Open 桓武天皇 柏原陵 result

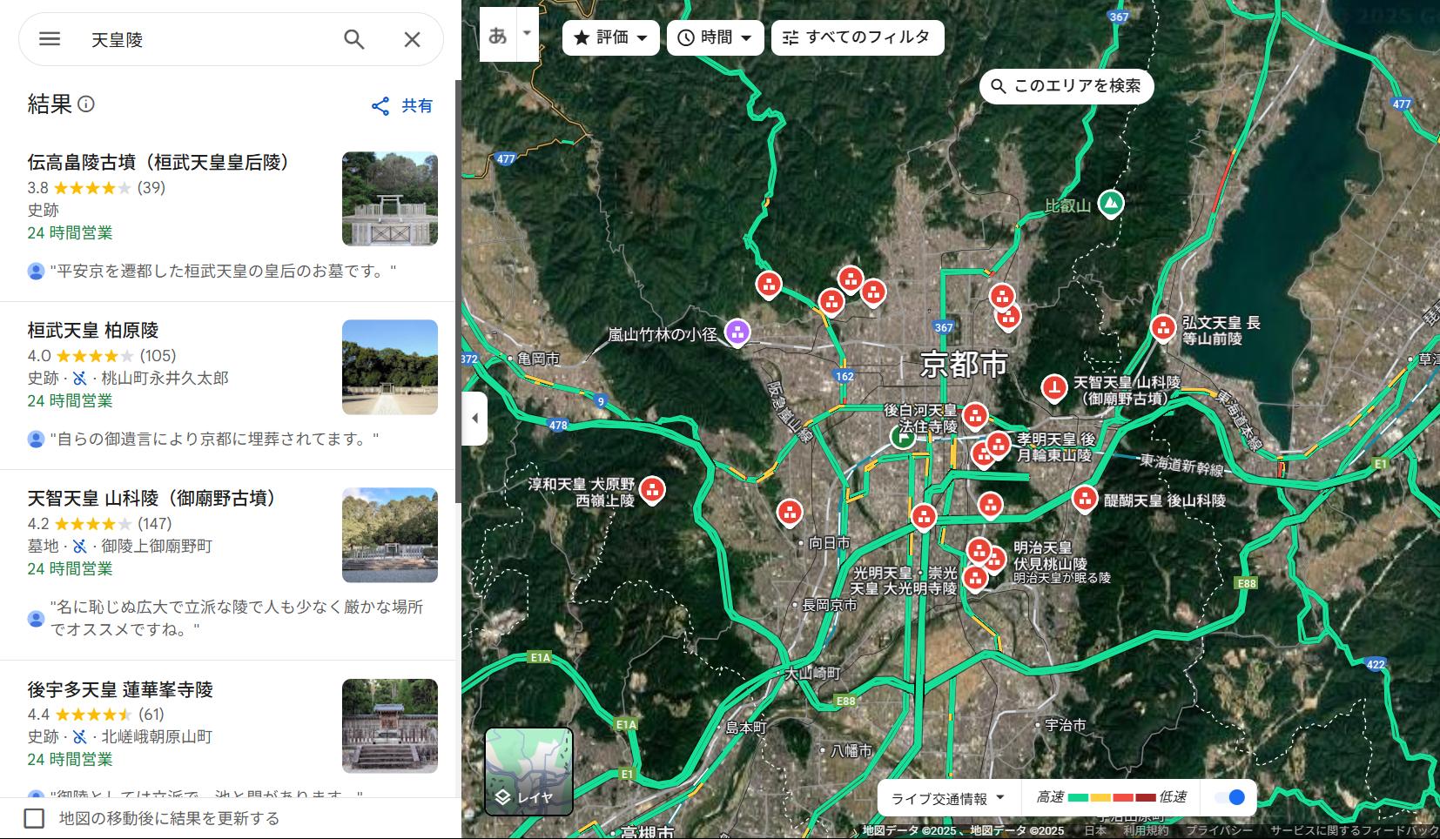(x=228, y=386)
